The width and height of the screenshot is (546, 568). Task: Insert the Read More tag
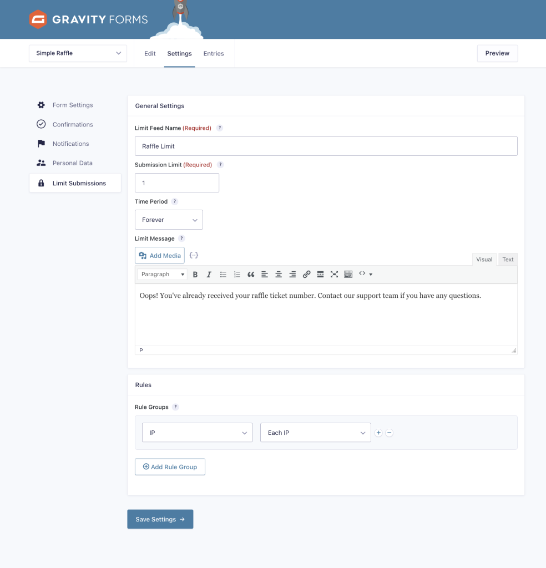320,274
